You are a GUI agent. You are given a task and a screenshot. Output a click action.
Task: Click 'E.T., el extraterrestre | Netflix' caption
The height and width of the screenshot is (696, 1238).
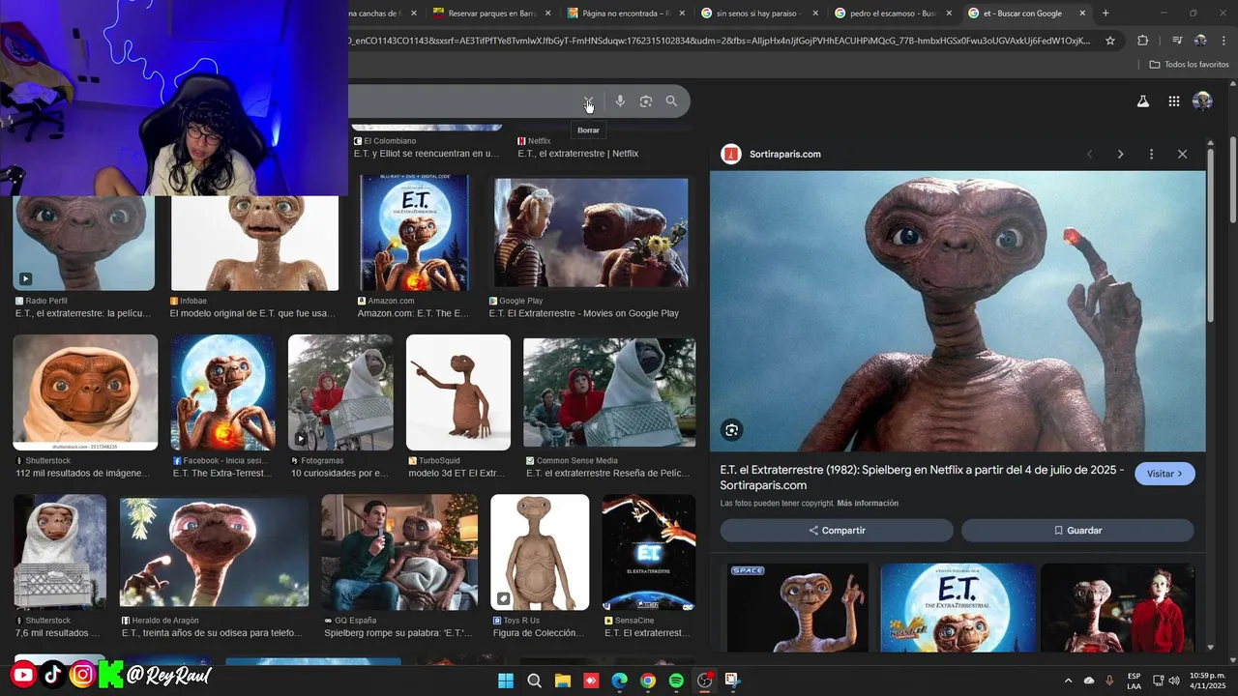(577, 154)
